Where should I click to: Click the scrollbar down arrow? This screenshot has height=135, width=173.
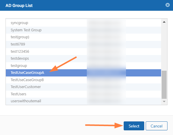[164, 101]
